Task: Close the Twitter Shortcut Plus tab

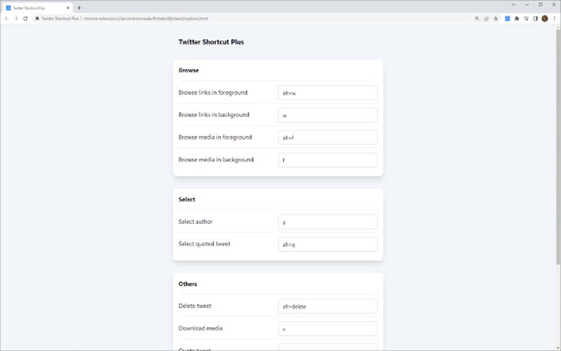Action: pyautogui.click(x=68, y=8)
